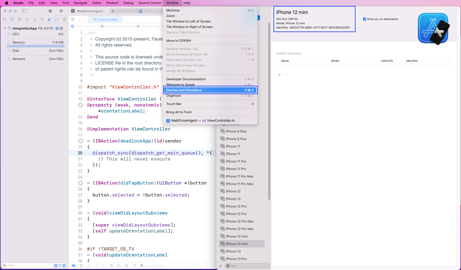Open the Source Control navigator icon
The image size is (461, 270).
[12, 19]
